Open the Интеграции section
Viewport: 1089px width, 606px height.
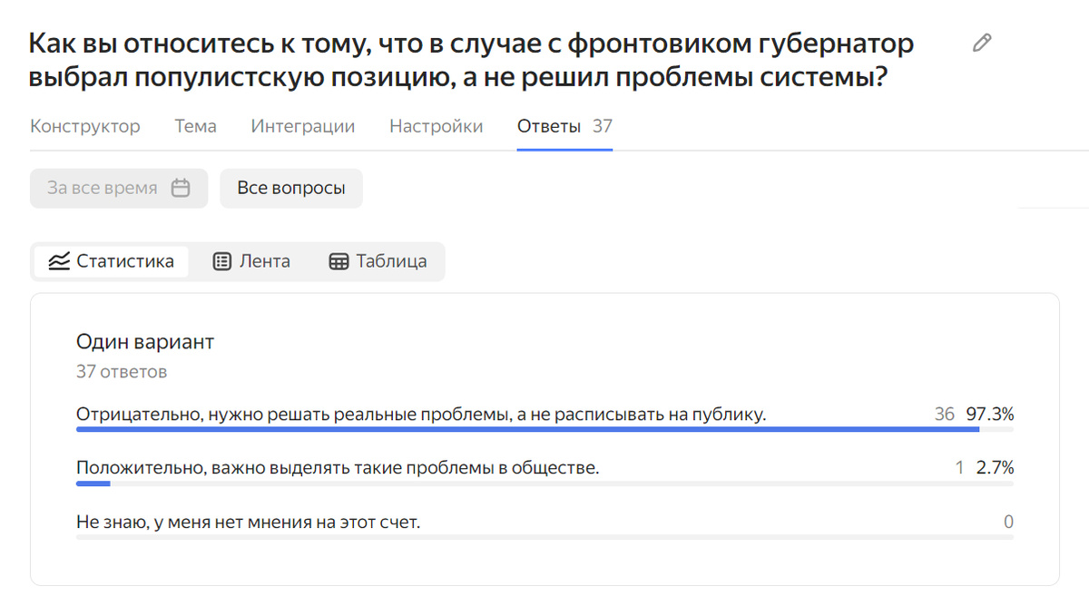tap(302, 126)
